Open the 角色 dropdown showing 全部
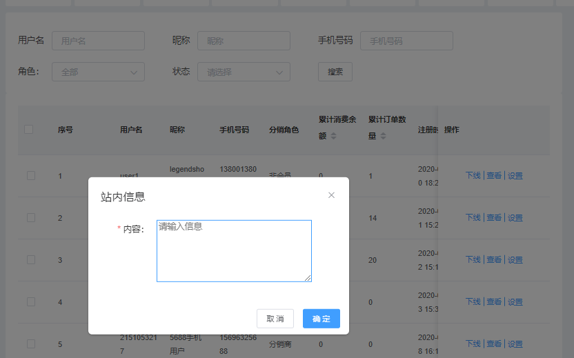 [x=98, y=72]
